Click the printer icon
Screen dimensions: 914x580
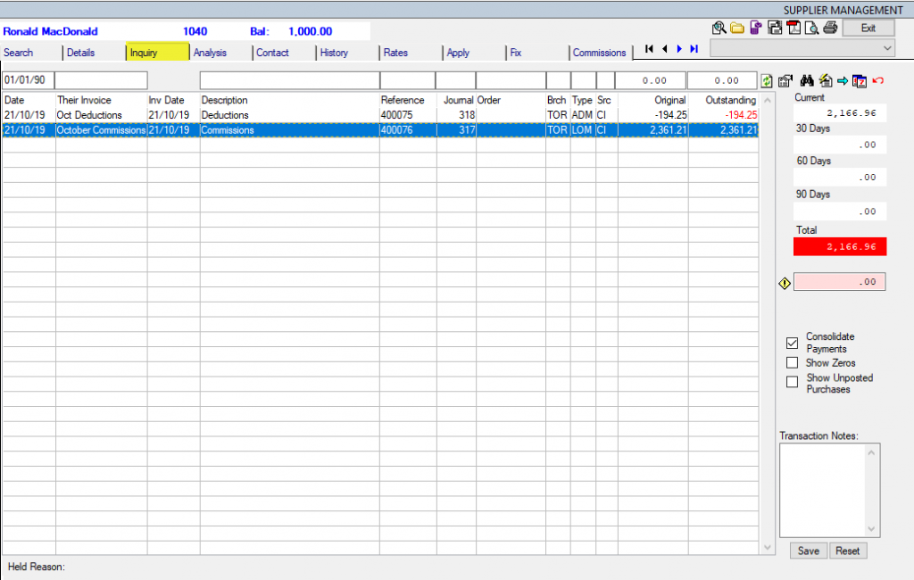(x=831, y=28)
